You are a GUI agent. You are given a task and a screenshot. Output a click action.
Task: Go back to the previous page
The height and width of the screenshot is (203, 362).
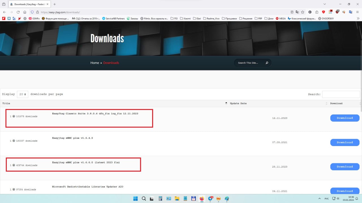pos(4,12)
